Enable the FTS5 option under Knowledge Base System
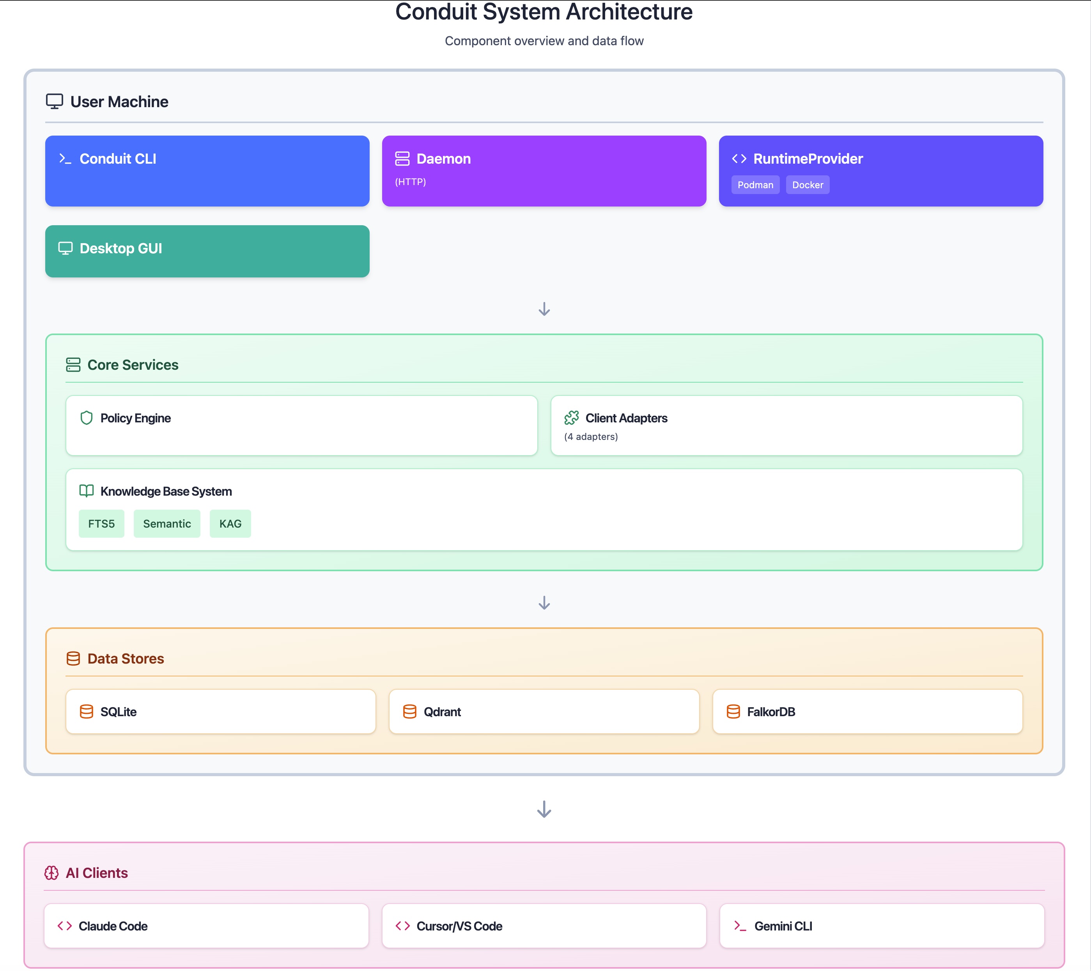The image size is (1091, 971). click(101, 523)
